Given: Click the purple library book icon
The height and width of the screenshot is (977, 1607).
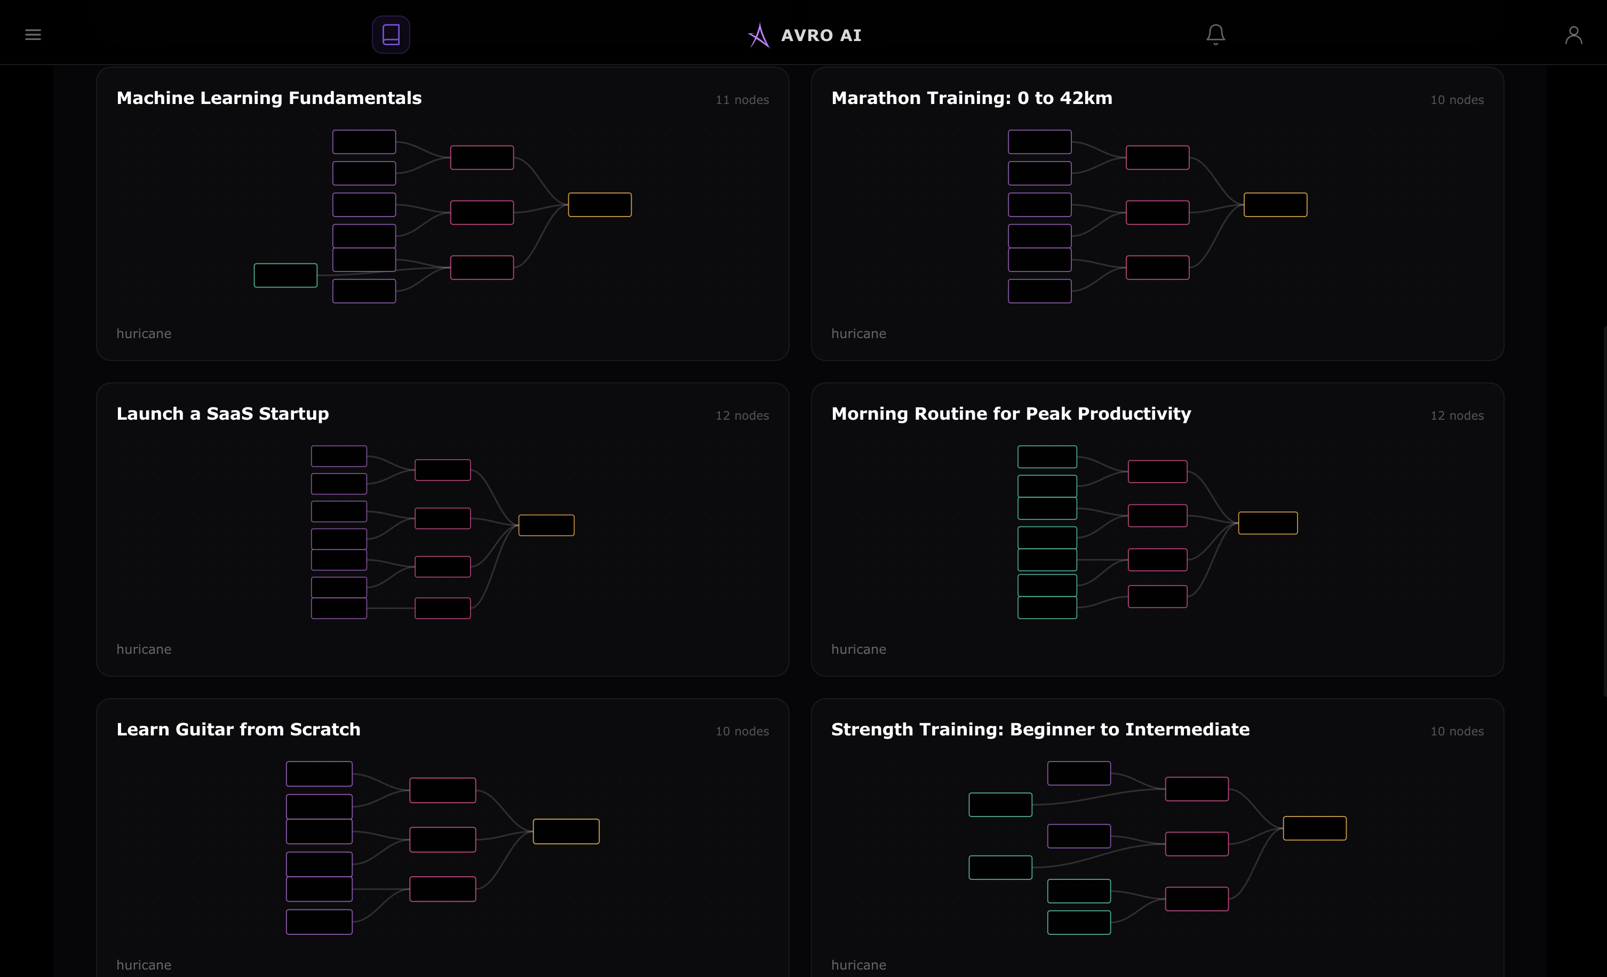Looking at the screenshot, I should click(x=391, y=35).
